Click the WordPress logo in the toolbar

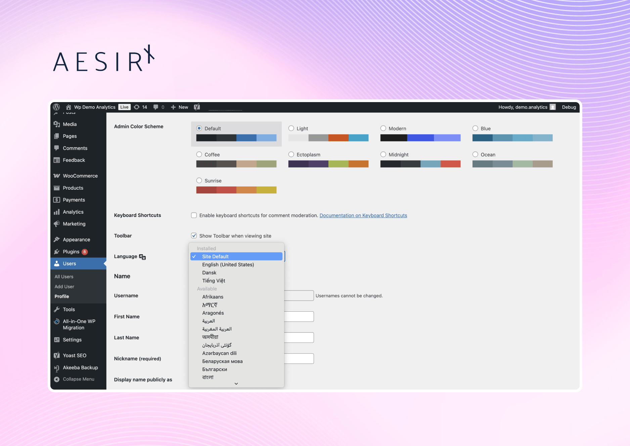click(x=56, y=107)
